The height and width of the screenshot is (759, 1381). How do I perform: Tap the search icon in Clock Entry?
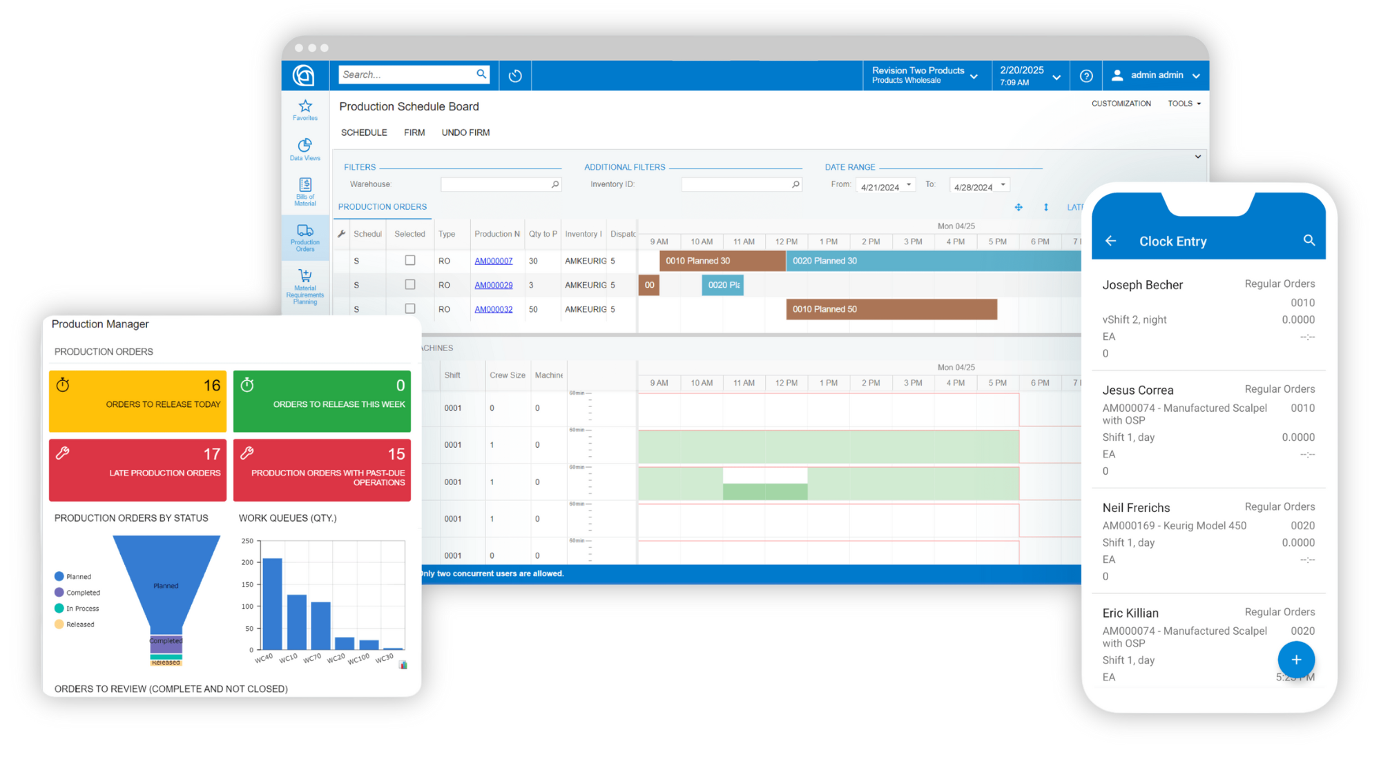coord(1308,240)
